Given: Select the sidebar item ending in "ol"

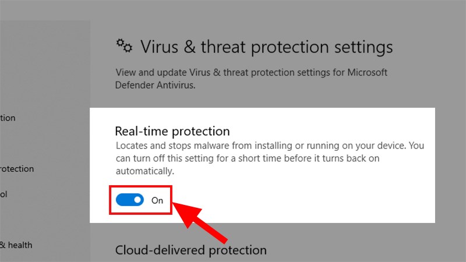Looking at the screenshot, I should (3, 194).
